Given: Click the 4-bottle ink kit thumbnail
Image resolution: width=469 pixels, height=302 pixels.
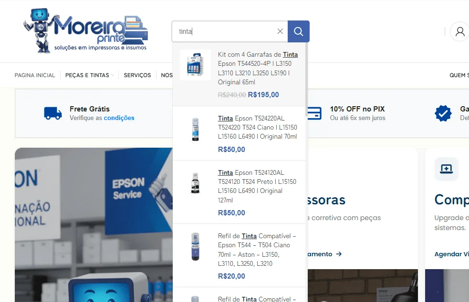Looking at the screenshot, I should click(x=195, y=65).
